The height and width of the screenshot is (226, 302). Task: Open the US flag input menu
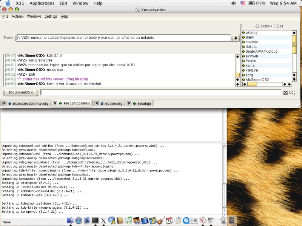tap(243, 3)
